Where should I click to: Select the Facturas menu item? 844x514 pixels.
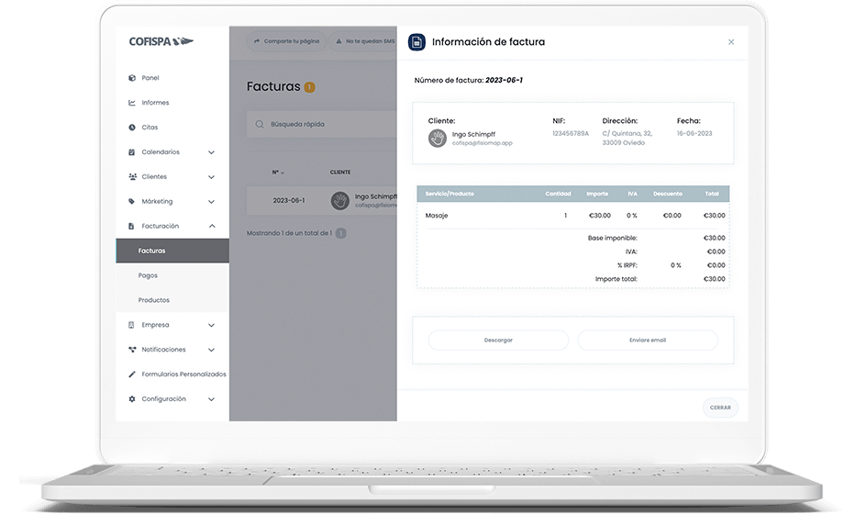[151, 251]
